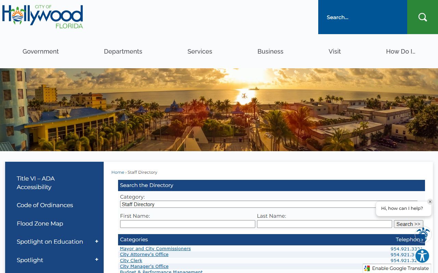The image size is (438, 273).
Task: Click Enable Google Translate button
Action: coord(397,268)
